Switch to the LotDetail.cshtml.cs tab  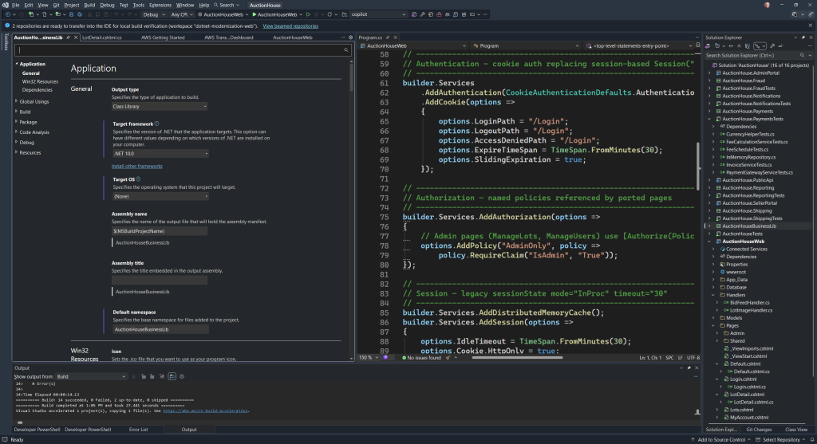pyautogui.click(x=102, y=37)
